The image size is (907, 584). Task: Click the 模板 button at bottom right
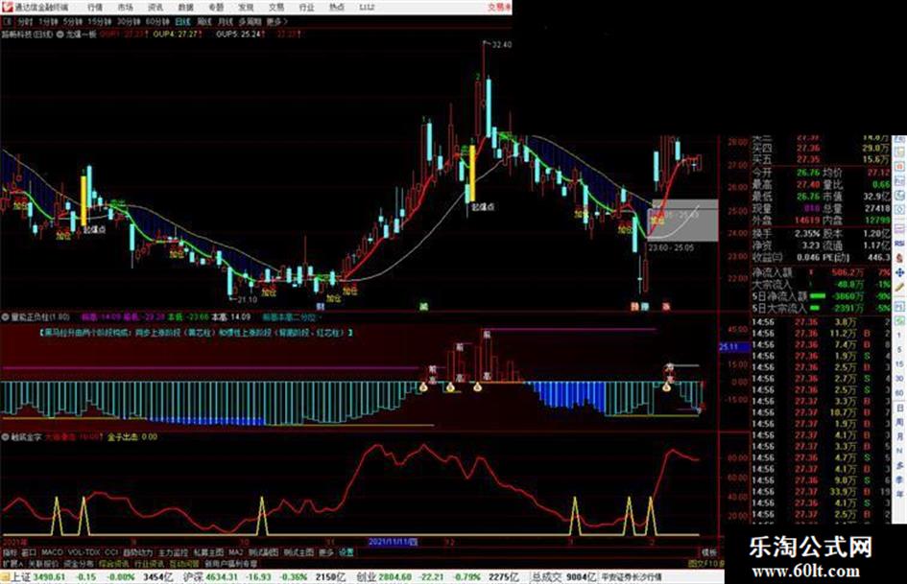coord(709,552)
